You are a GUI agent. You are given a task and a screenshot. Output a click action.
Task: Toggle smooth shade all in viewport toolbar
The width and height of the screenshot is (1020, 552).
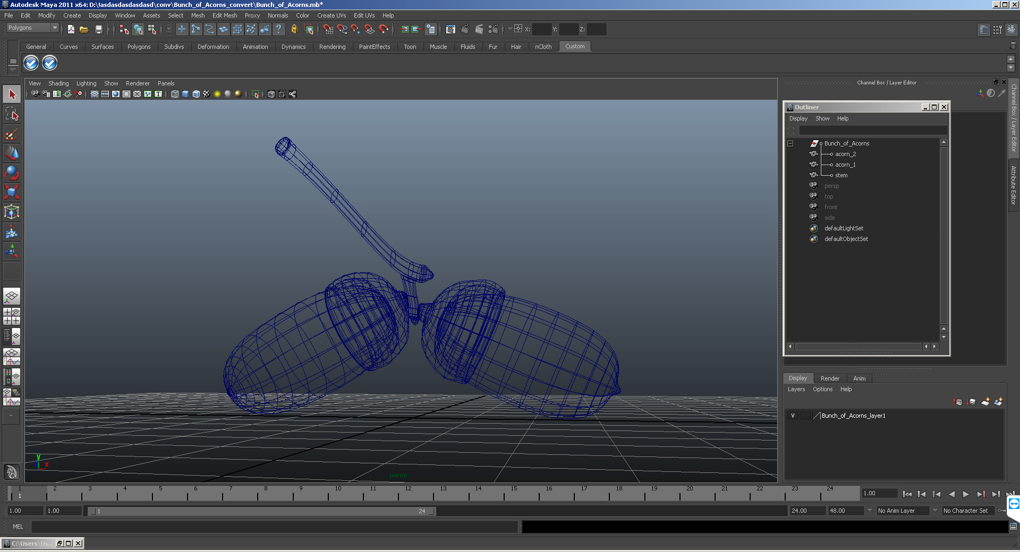185,94
